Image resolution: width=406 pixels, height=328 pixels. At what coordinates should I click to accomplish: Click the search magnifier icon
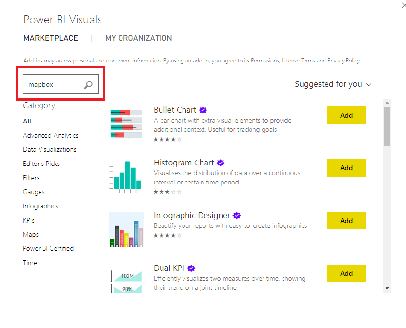tap(88, 85)
